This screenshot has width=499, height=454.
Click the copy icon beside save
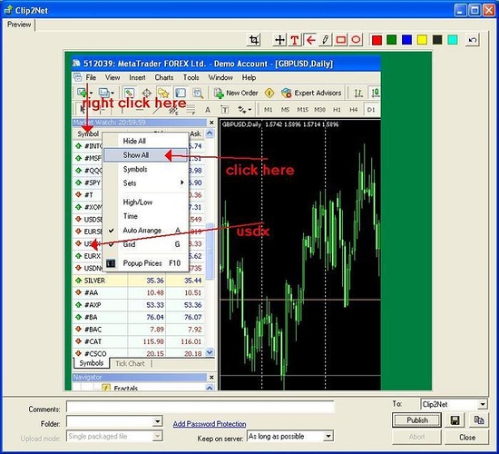tap(479, 420)
